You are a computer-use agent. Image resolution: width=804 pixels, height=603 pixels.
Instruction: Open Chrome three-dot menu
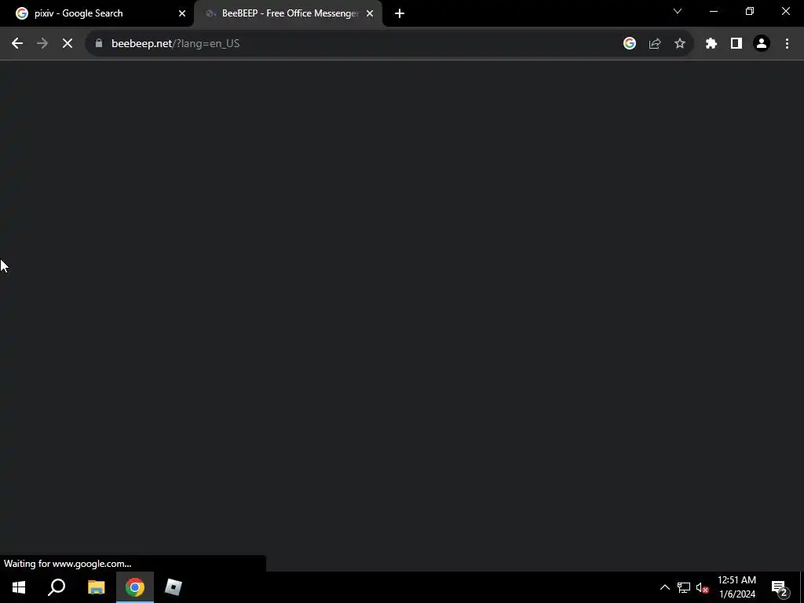(787, 44)
